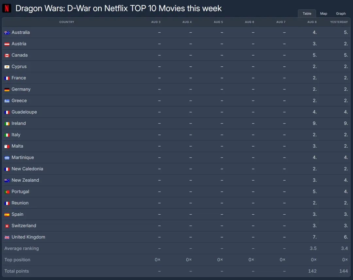Image resolution: width=353 pixels, height=280 pixels.
Task: Click the United Kingdom flag icon
Action: point(7,237)
